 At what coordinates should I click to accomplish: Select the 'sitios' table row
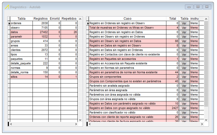coord(44,77)
